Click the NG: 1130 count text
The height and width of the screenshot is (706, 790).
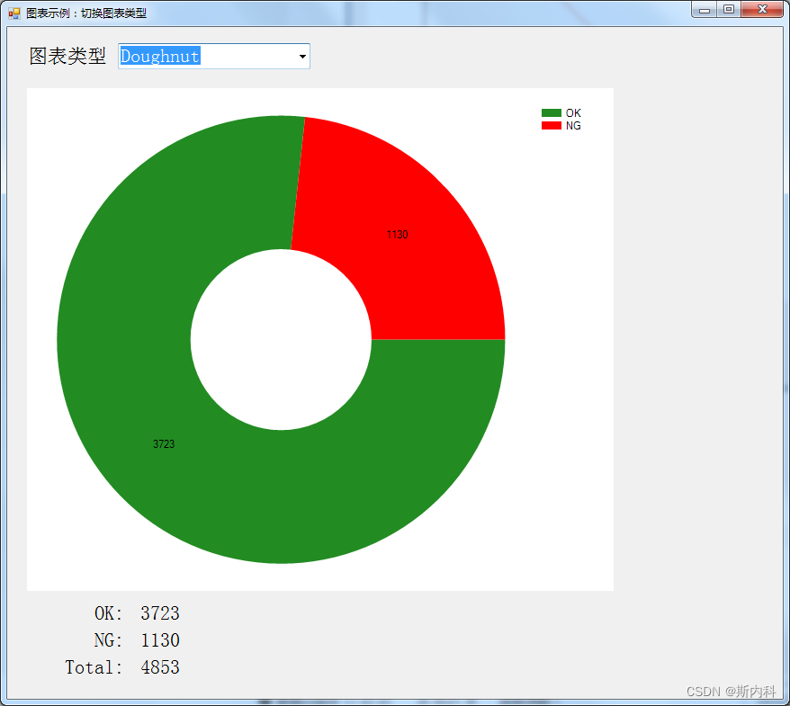click(137, 640)
